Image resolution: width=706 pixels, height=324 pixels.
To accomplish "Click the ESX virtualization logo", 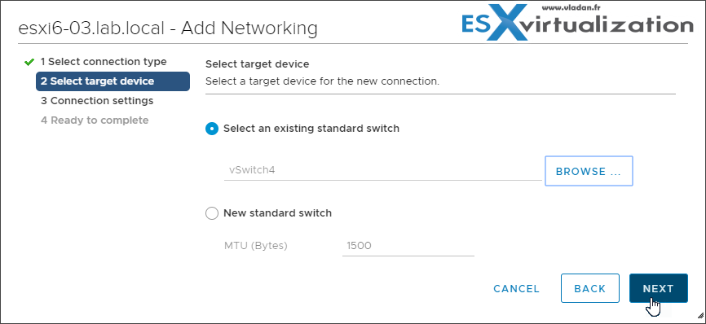I will click(577, 24).
